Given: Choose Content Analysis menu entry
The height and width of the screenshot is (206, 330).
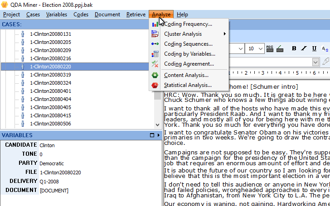Looking at the screenshot, I should coord(189,75).
